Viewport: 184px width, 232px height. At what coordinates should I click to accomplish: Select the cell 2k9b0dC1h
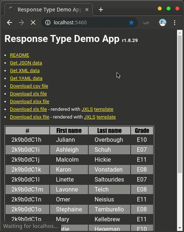click(x=27, y=140)
